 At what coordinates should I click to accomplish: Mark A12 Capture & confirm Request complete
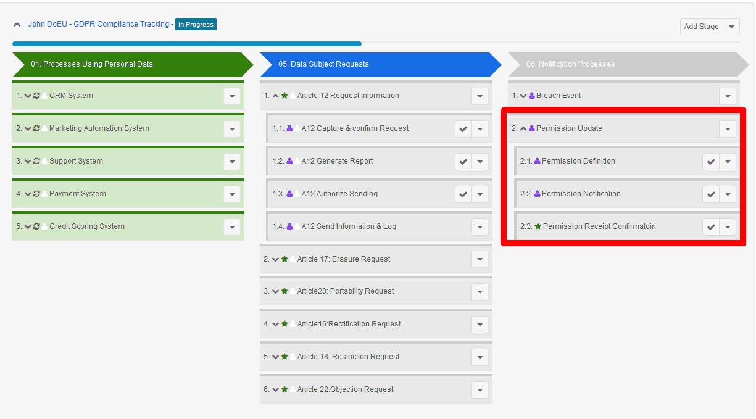pos(463,129)
